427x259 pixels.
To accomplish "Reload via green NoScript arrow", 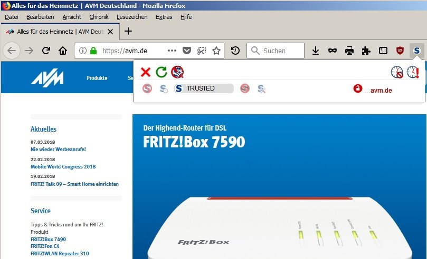I will coord(161,72).
